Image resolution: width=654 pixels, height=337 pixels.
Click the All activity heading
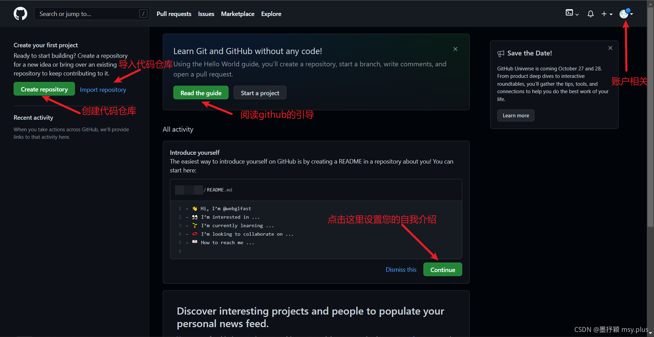click(178, 129)
